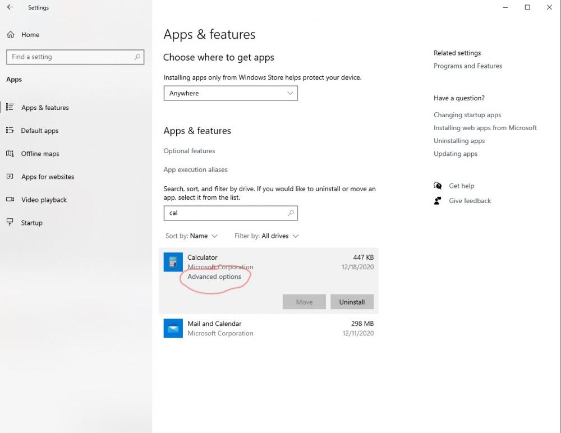Open Startup apps settings page
Image resolution: width=561 pixels, height=433 pixels.
(x=31, y=223)
